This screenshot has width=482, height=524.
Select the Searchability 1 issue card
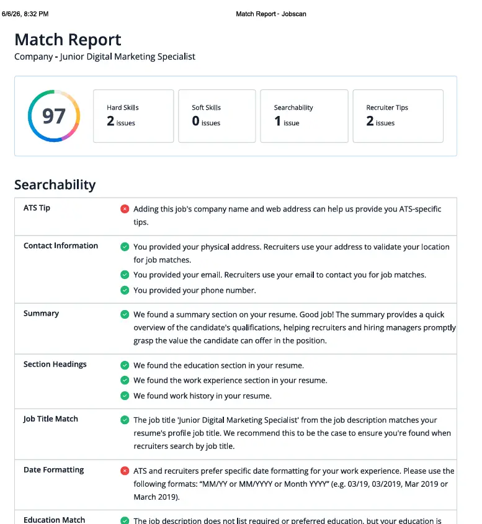pos(304,116)
